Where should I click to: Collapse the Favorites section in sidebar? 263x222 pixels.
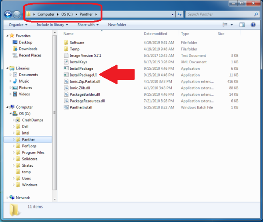click(8, 36)
